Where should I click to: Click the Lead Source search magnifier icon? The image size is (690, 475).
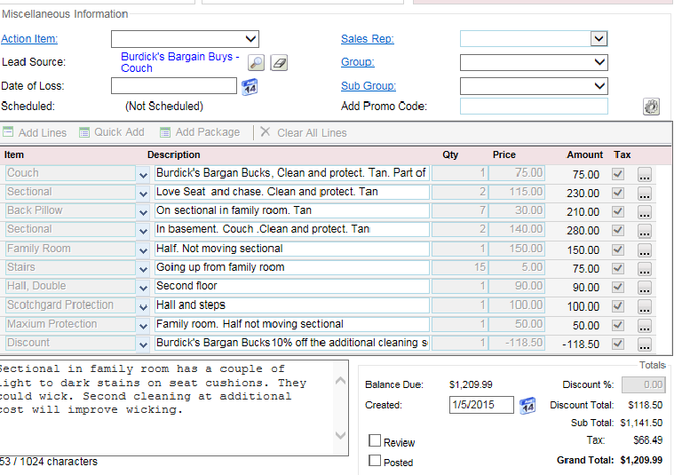[x=256, y=63]
